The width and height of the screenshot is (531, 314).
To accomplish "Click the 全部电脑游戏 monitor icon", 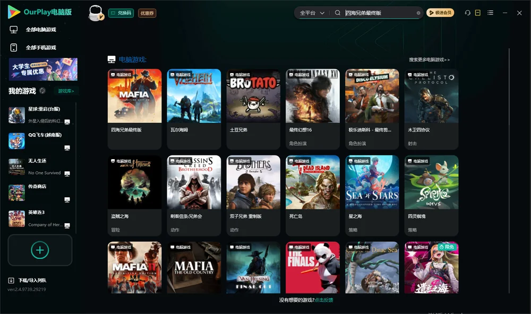I will [14, 30].
